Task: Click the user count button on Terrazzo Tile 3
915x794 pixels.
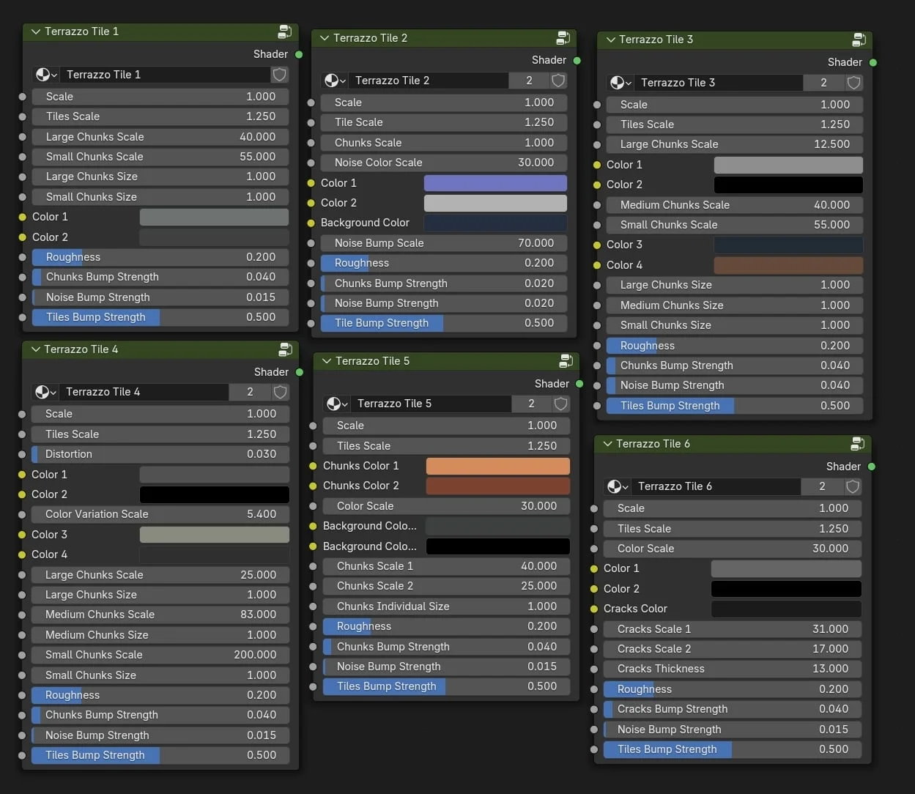Action: [x=823, y=83]
